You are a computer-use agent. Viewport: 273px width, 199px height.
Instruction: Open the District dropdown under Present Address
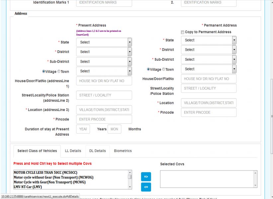[x=103, y=51]
